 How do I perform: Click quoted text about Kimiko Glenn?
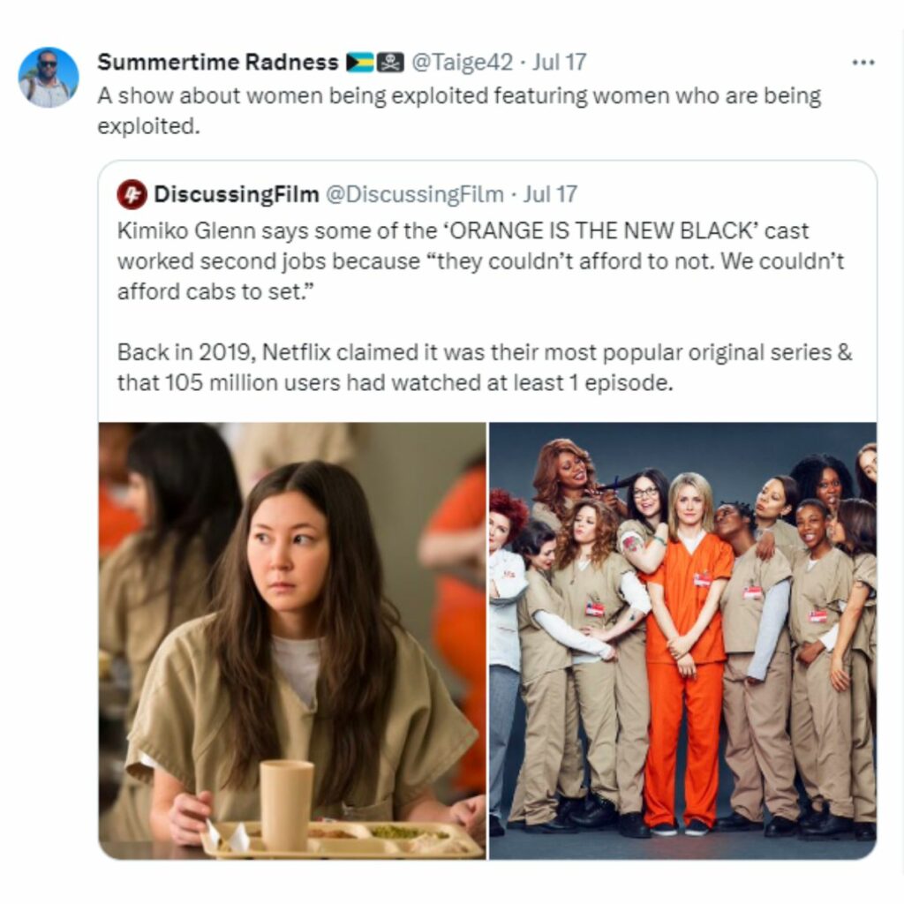click(481, 261)
